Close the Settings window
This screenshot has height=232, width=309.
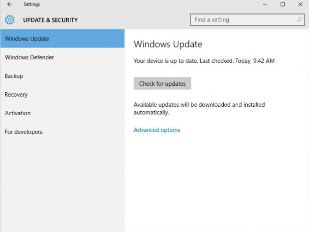pos(300,4)
